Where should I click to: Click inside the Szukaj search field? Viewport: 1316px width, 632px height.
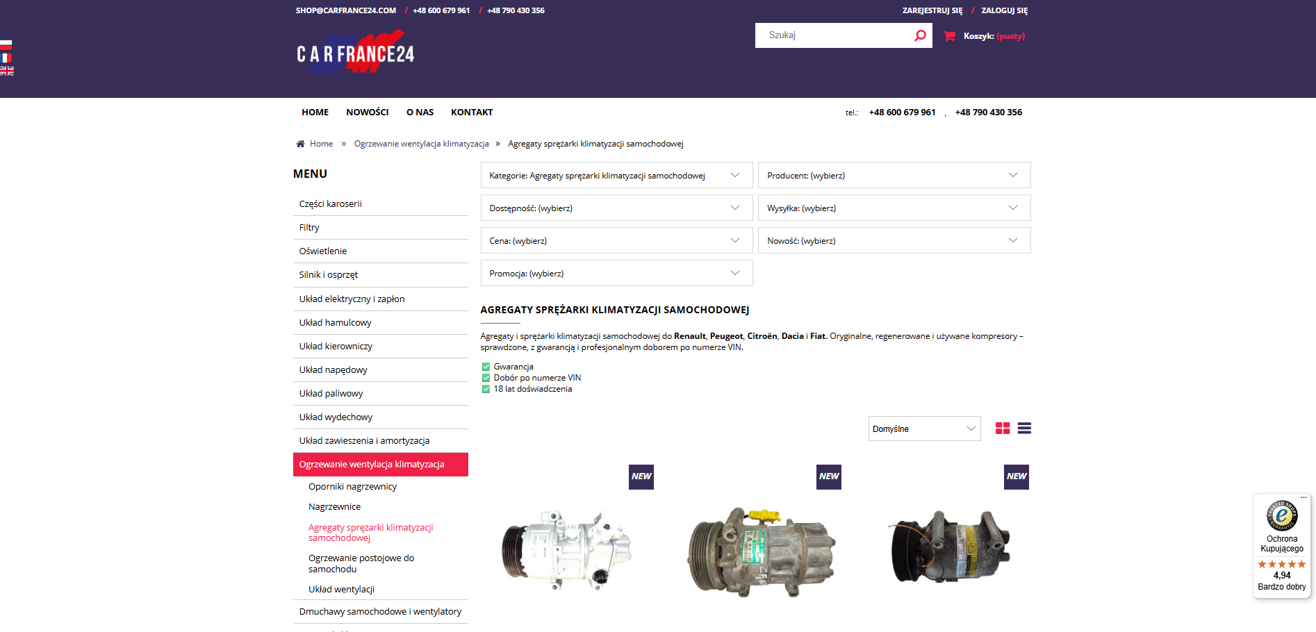tap(834, 35)
